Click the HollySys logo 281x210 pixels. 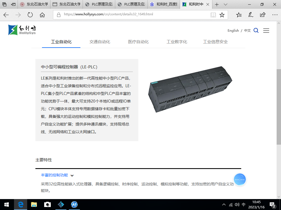(22, 30)
